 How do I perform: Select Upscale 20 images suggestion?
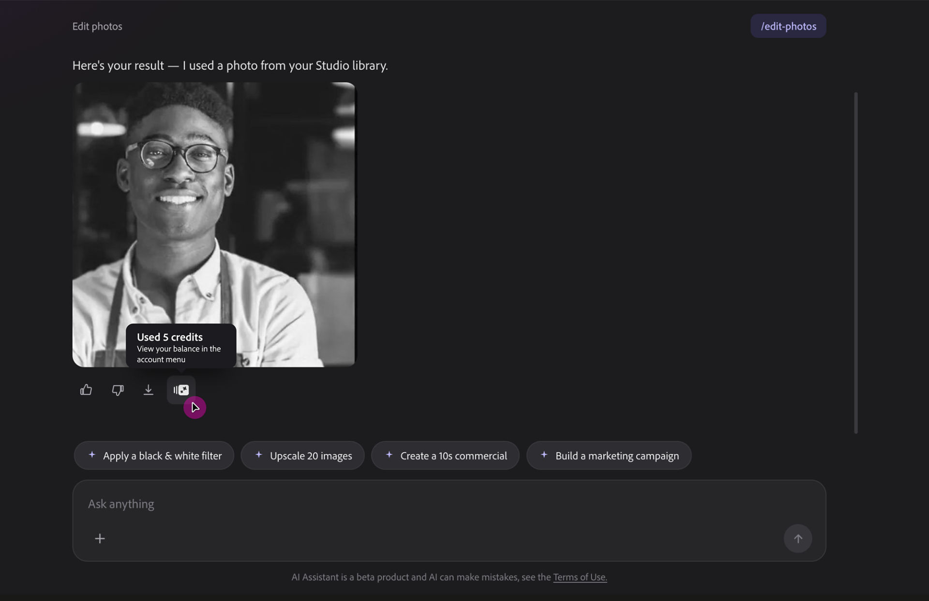(x=302, y=456)
